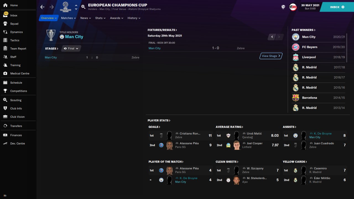Click the search magnifier beside competition title
354x199 pixels.
[x=83, y=7]
